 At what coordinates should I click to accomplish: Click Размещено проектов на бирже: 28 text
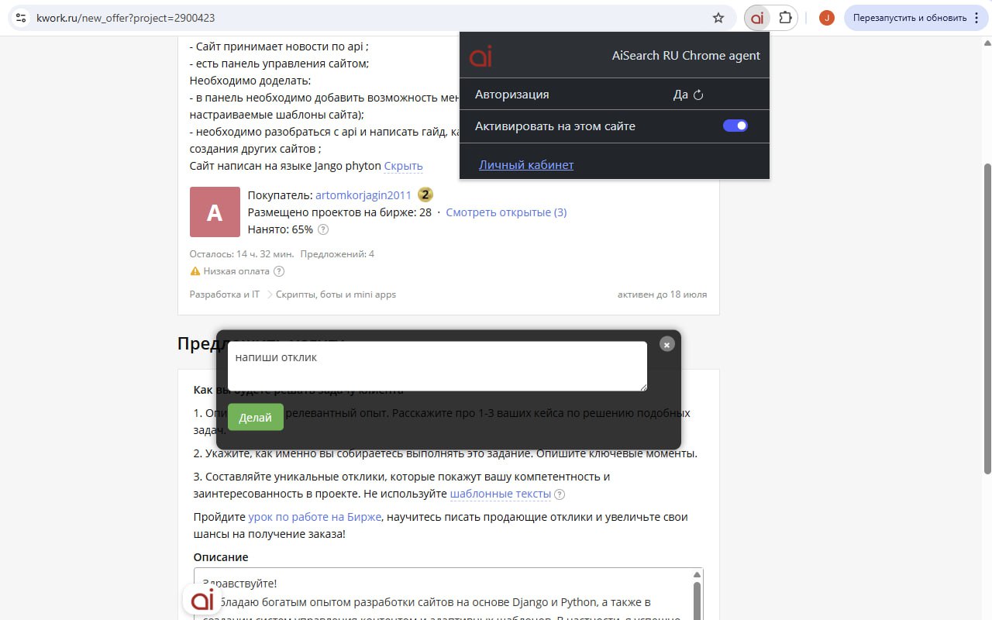(339, 212)
